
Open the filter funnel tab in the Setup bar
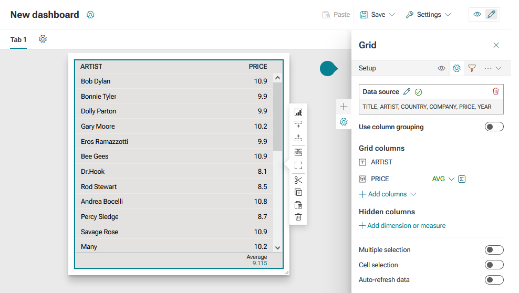point(472,68)
